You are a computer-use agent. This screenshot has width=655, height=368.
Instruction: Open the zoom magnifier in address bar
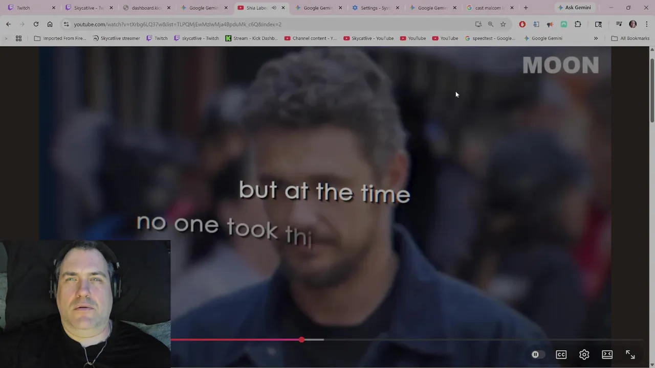pos(491,24)
